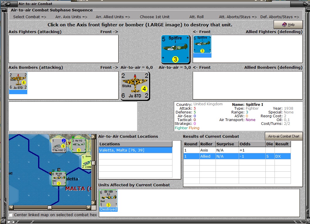Image resolution: width=310 pixels, height=224 pixels.
Task: Click the DX result cell
Action: point(283,156)
